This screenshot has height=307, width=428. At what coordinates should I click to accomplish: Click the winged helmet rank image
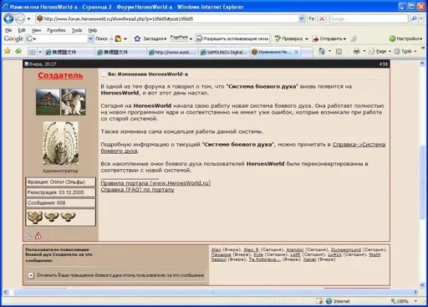(61, 143)
